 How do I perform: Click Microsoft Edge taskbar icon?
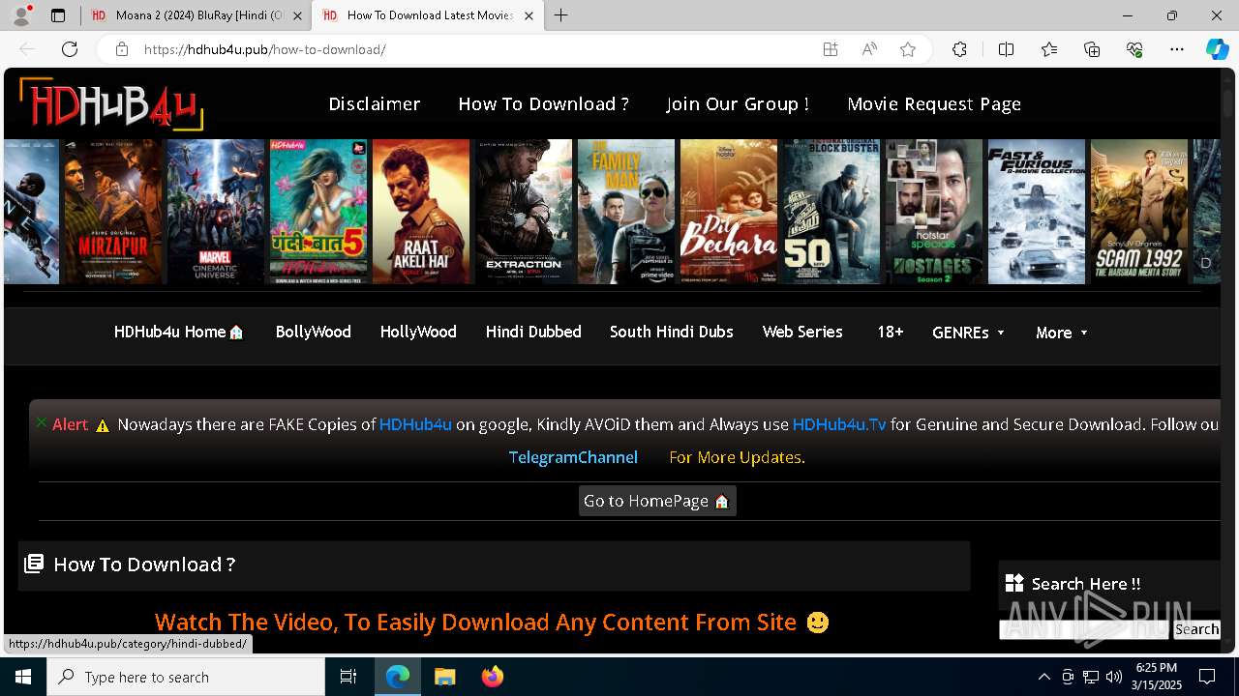coord(398,677)
